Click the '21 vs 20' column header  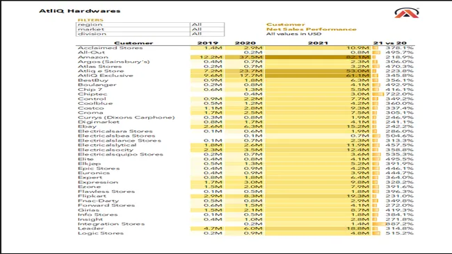[x=389, y=43]
